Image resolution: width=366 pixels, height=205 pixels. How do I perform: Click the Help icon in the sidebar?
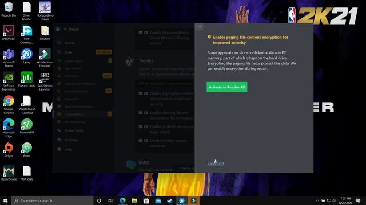coord(59,149)
